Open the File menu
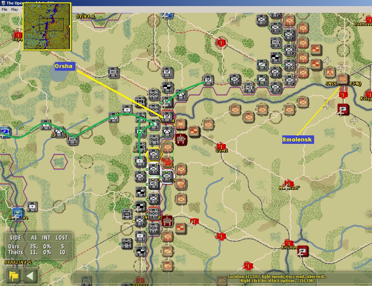Screen dimensions: 372x286 4,9
